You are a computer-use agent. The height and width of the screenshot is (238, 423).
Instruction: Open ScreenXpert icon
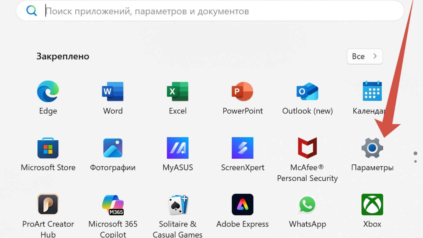(x=243, y=148)
